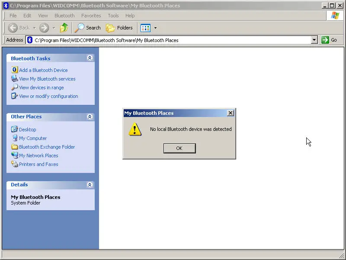
Task: Open Printers and Faxes link
Action: (x=38, y=164)
